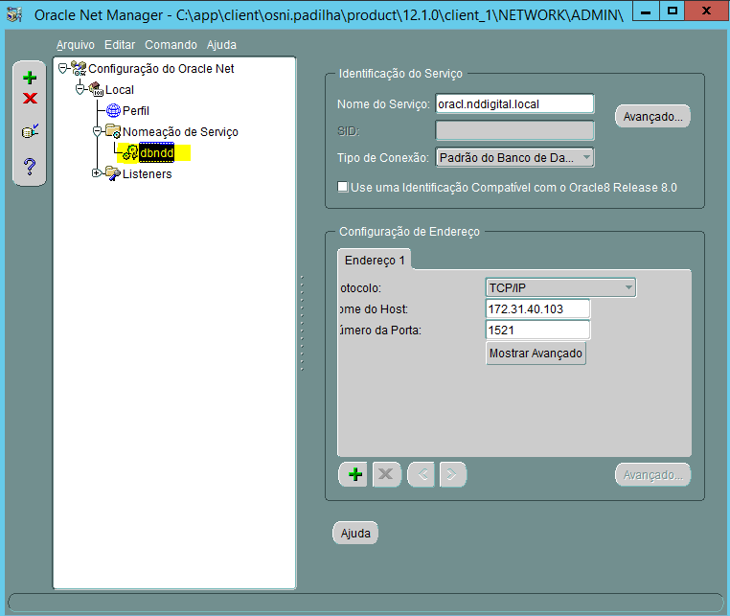Expand the Listeners tree node
The width and height of the screenshot is (730, 616).
tap(96, 173)
